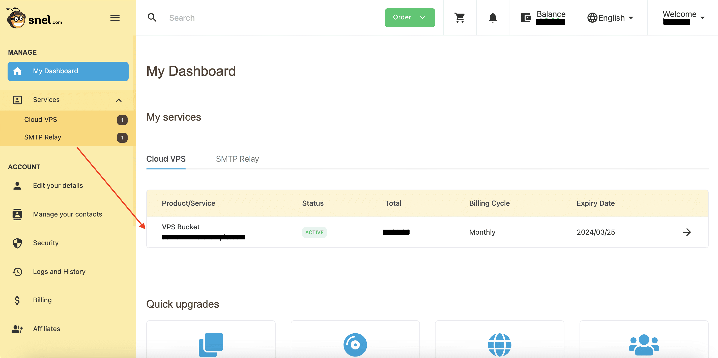Image resolution: width=718 pixels, height=358 pixels.
Task: Switch to the SMTP Relay tab
Action: (x=237, y=159)
